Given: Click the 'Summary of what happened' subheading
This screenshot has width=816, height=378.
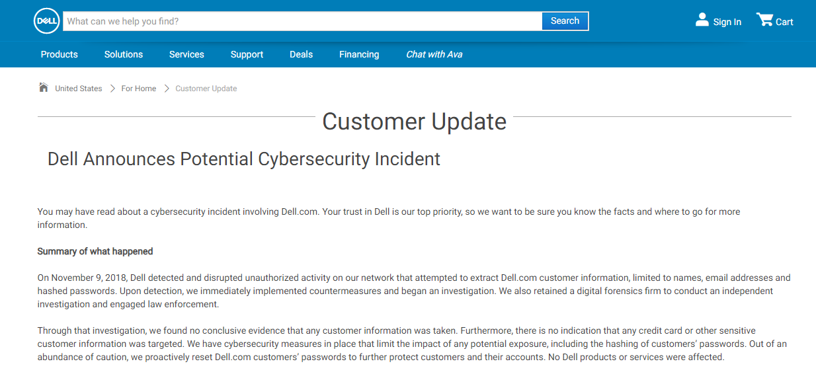Looking at the screenshot, I should 95,251.
